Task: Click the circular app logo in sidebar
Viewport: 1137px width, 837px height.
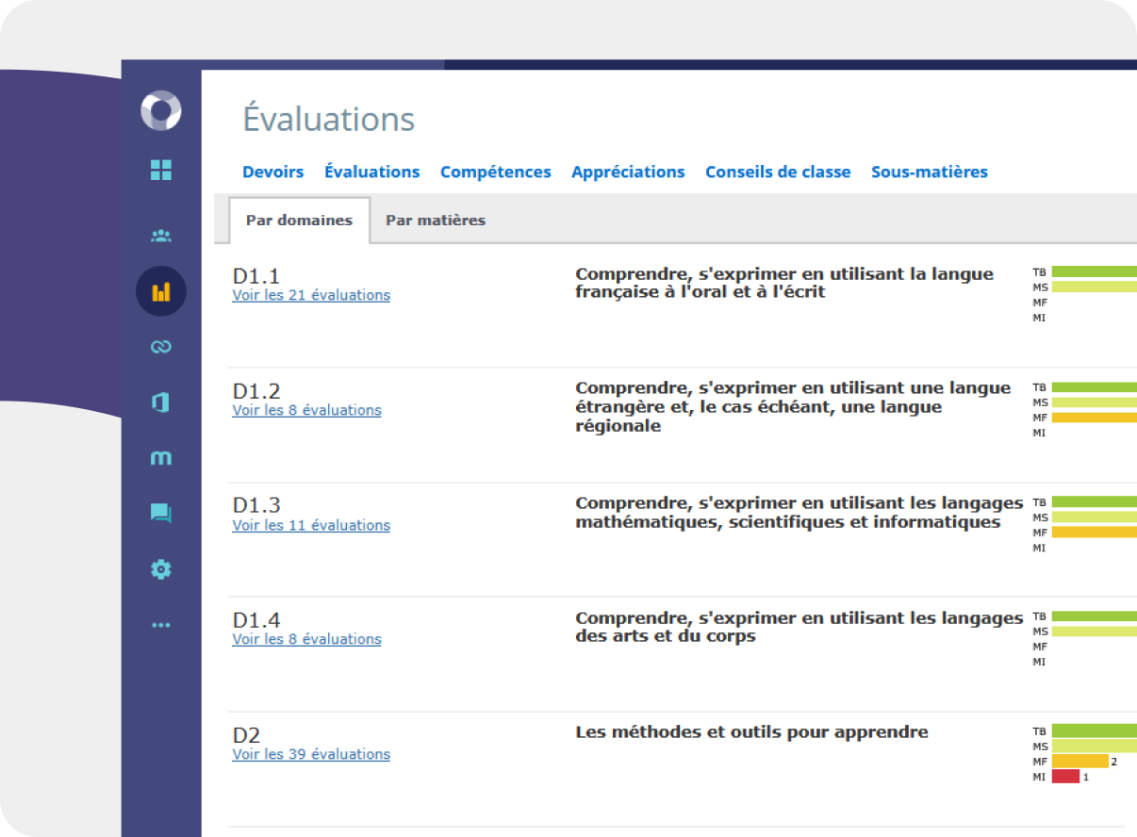Action: tap(160, 111)
